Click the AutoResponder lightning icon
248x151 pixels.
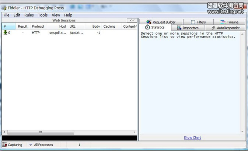click(x=213, y=28)
